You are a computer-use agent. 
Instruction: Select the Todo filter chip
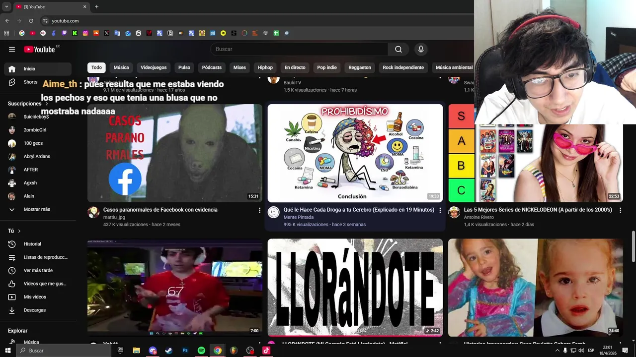(x=96, y=67)
